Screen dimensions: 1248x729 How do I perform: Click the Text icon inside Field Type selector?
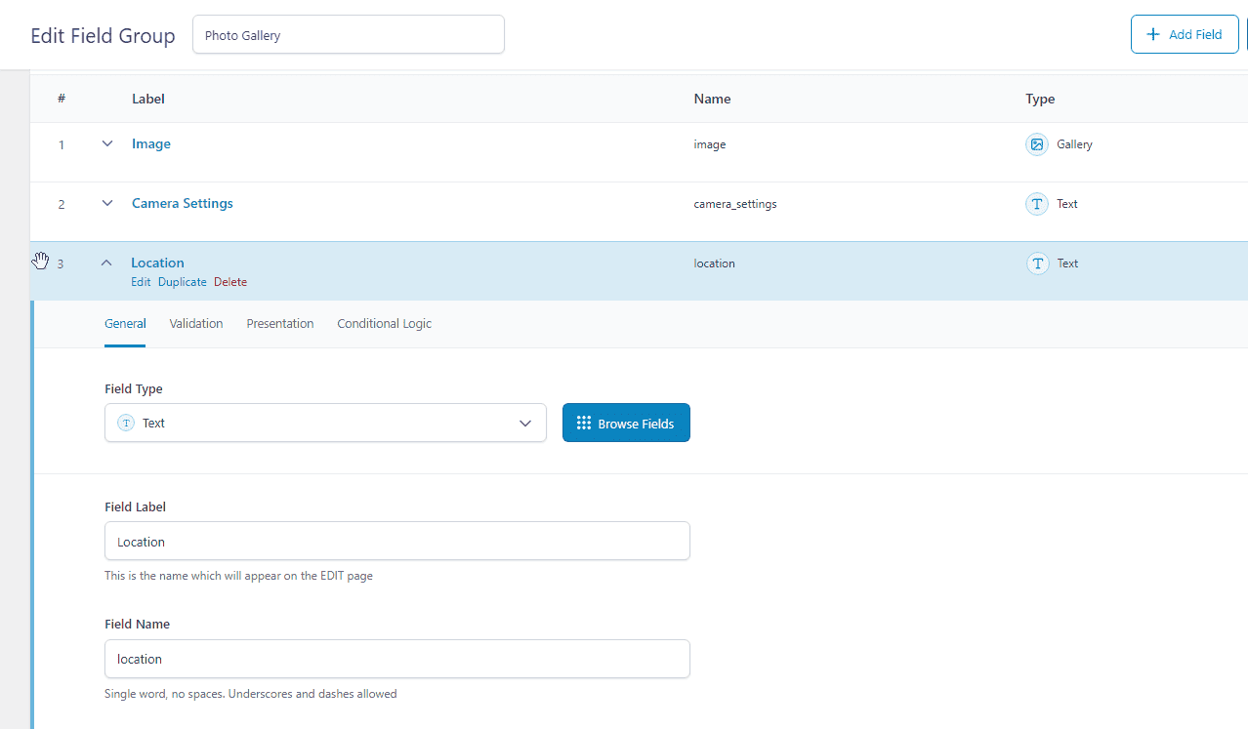click(x=126, y=424)
